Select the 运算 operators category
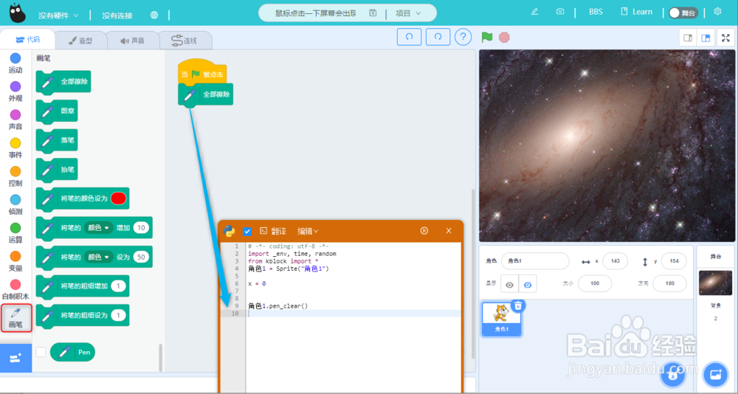738x394 pixels. (x=15, y=233)
